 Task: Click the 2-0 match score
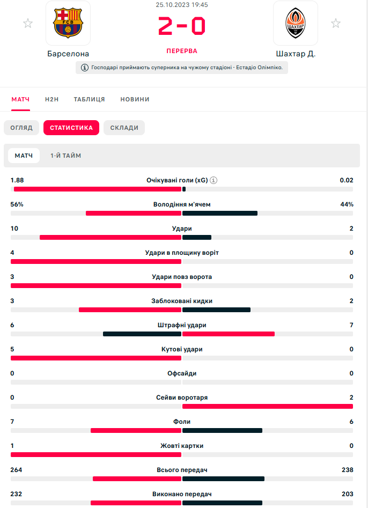click(x=182, y=26)
